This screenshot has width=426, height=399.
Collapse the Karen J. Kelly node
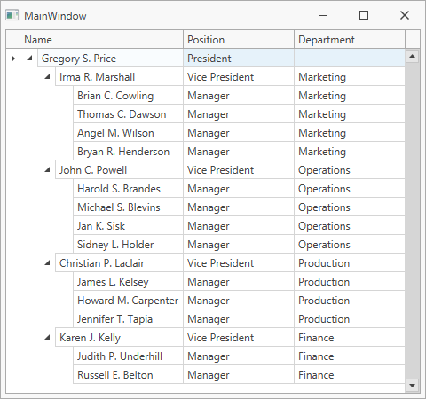pyautogui.click(x=47, y=338)
